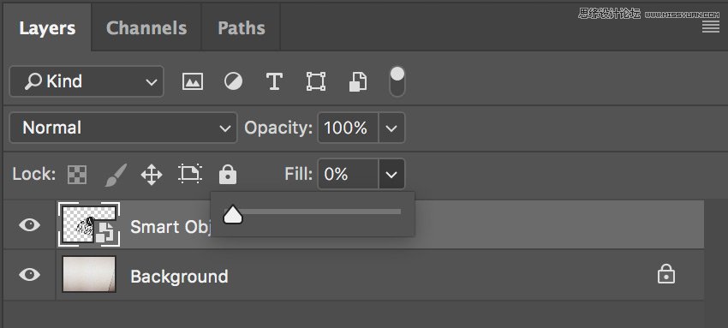Open the Kind filter dropdown
728x328 pixels.
pos(87,81)
